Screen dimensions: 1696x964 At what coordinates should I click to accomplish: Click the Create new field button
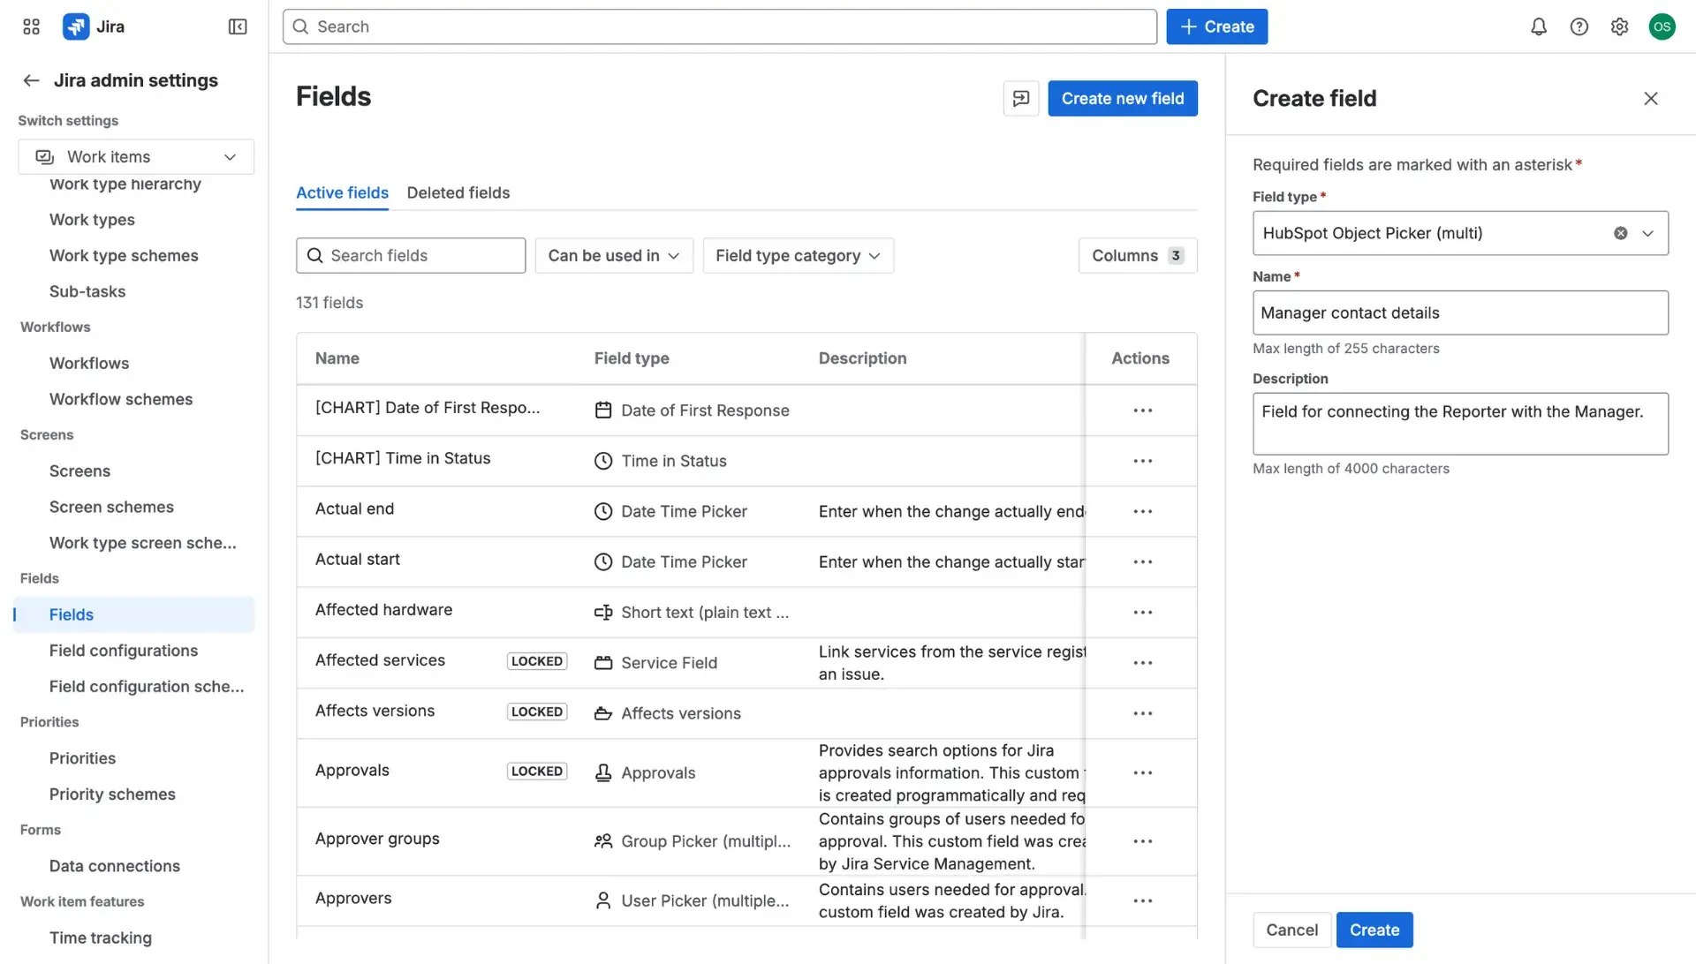pos(1122,98)
